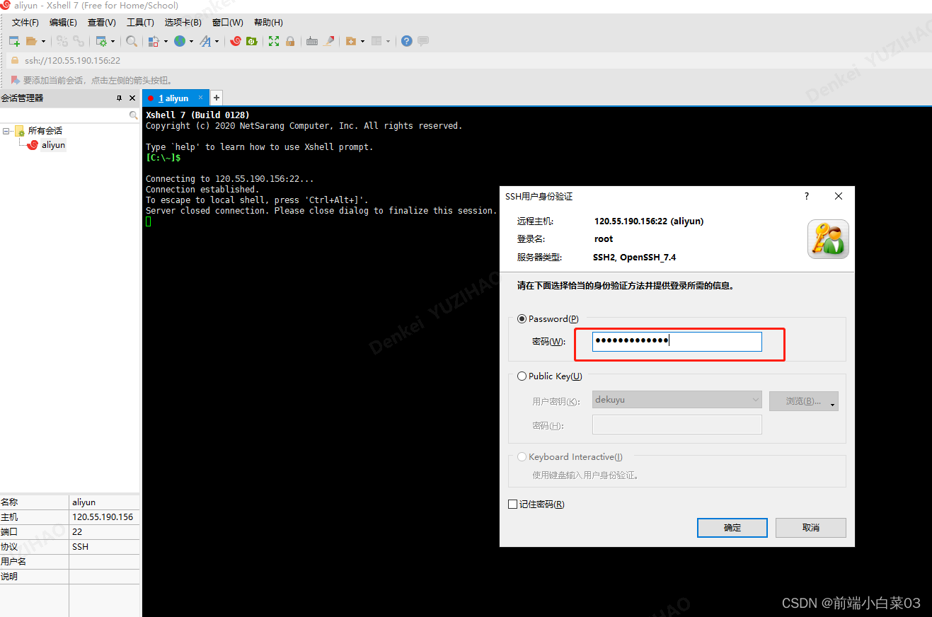Viewport: 932px width, 617px height.
Task: Expand the new folder icon dropdown arrow
Action: [x=362, y=41]
